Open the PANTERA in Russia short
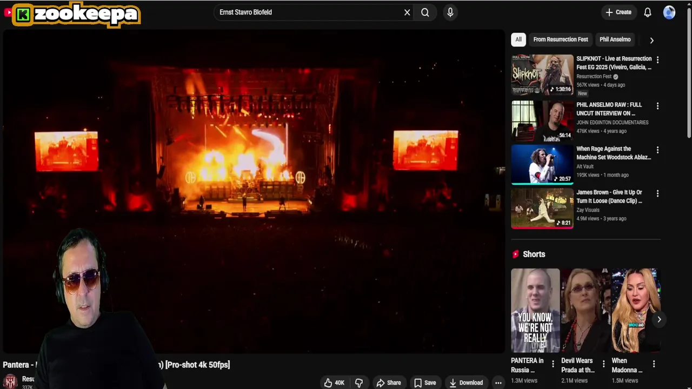 point(535,311)
